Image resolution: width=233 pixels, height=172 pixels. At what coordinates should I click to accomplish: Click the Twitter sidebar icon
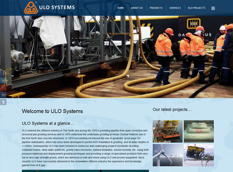pos(3,80)
